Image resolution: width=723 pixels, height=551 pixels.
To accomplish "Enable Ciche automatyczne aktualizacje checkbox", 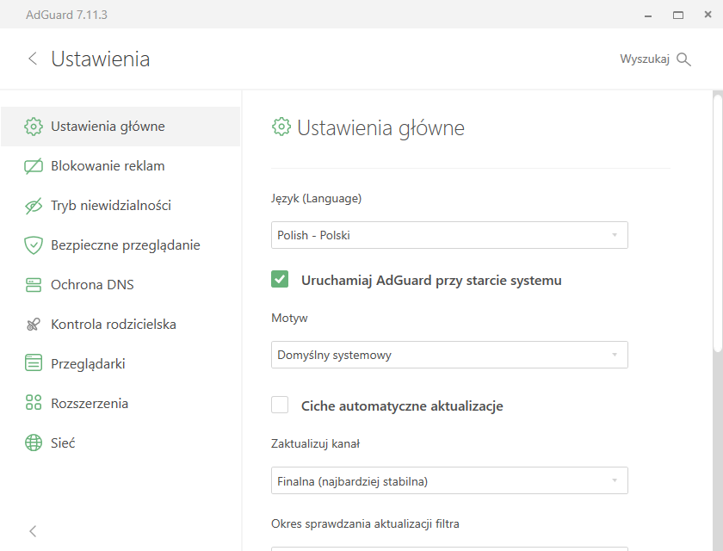I will tap(280, 405).
